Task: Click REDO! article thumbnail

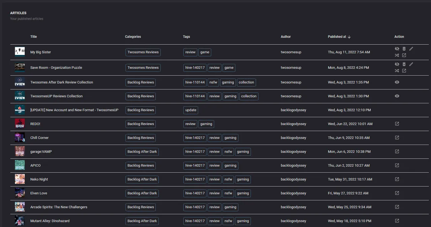Action: click(x=20, y=124)
